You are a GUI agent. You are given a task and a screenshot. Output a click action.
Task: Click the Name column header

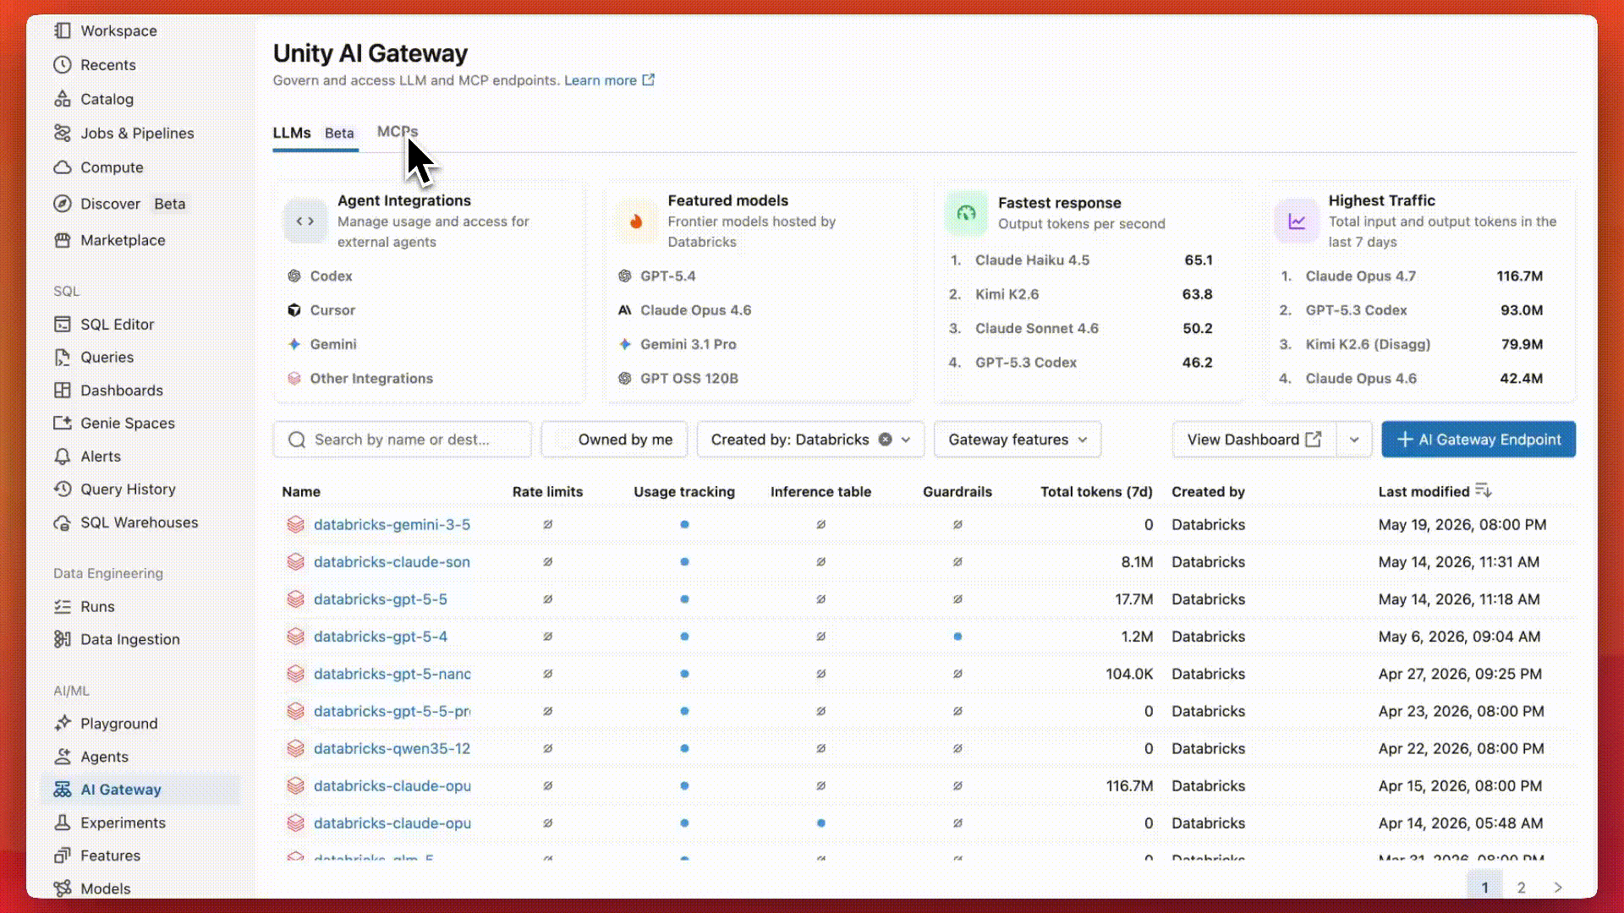(x=301, y=491)
